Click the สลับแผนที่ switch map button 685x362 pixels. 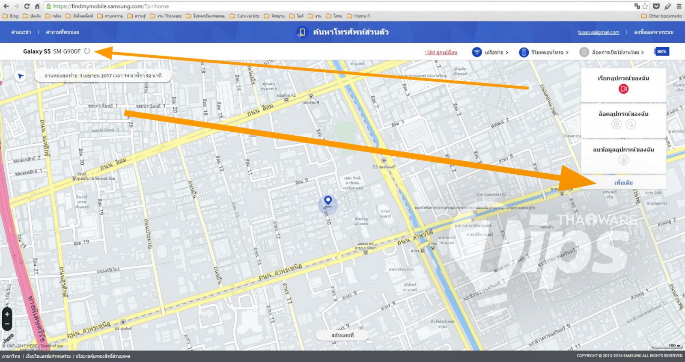tap(342, 335)
